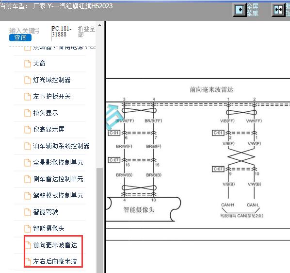Image resolution: width=290 pixels, height=273 pixels.
Task: Click the right C-07 connector label
Action: pos(218,169)
